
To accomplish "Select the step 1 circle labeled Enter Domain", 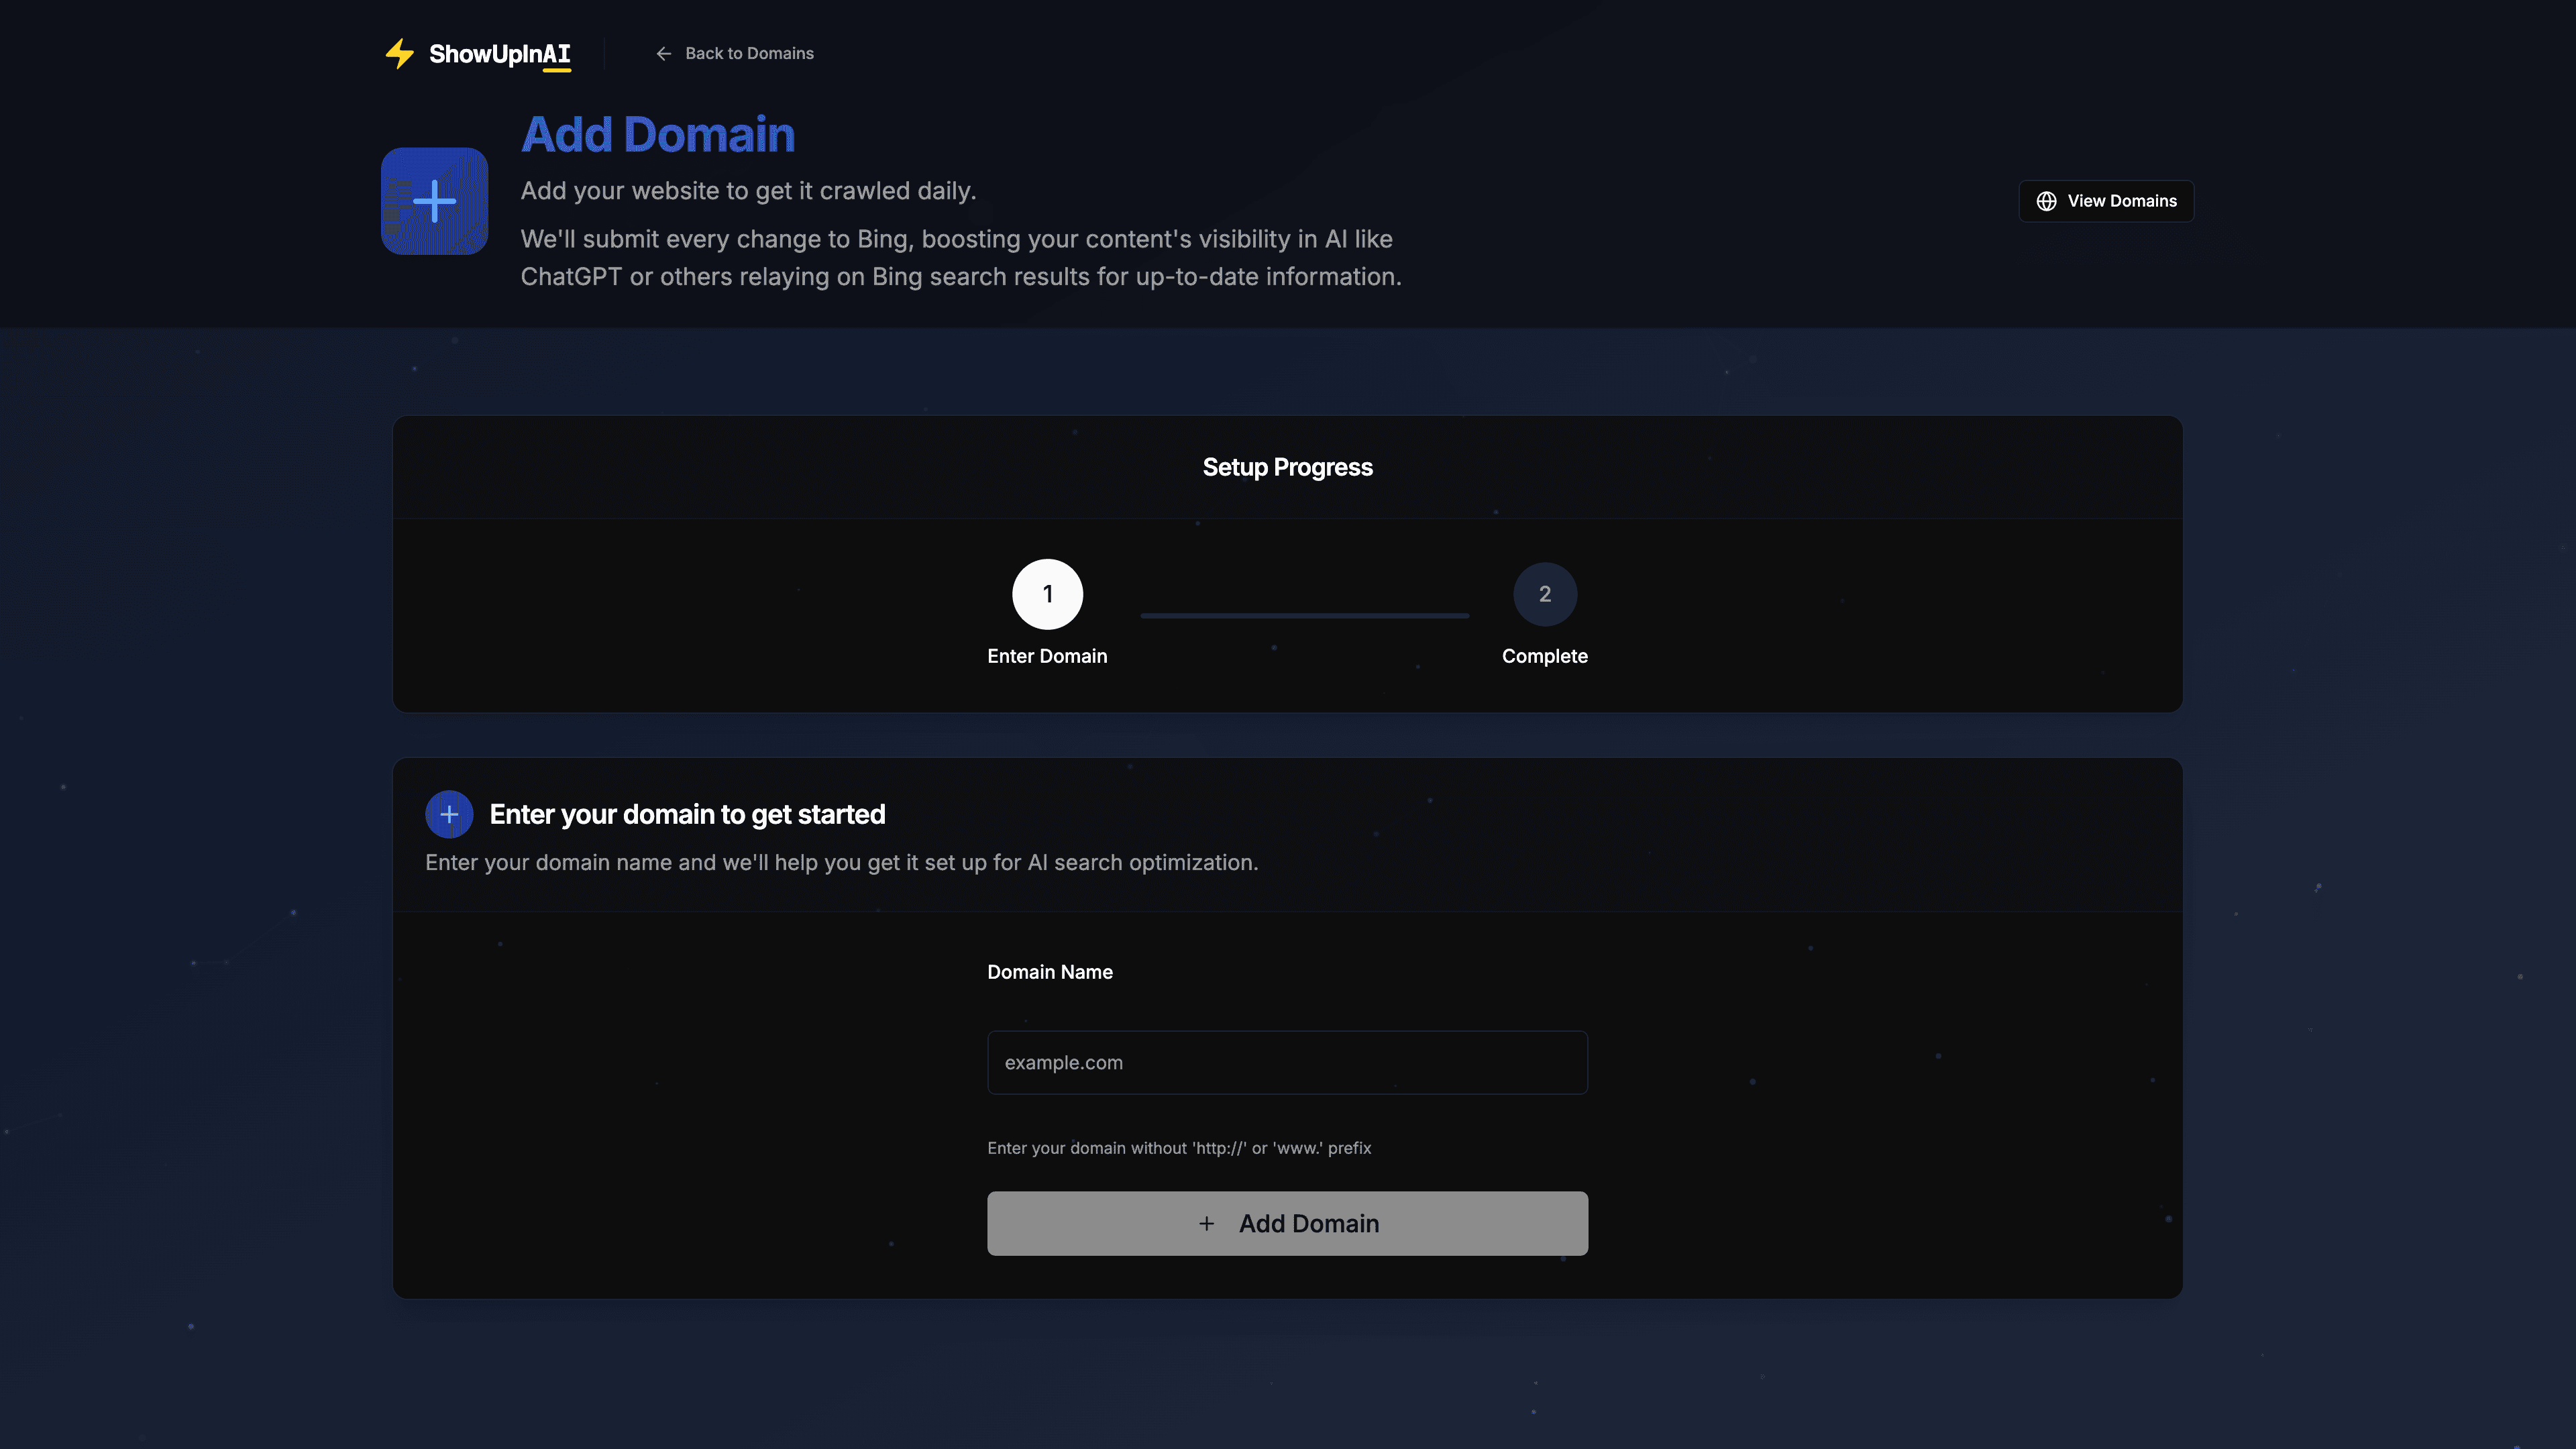I will click(x=1047, y=593).
